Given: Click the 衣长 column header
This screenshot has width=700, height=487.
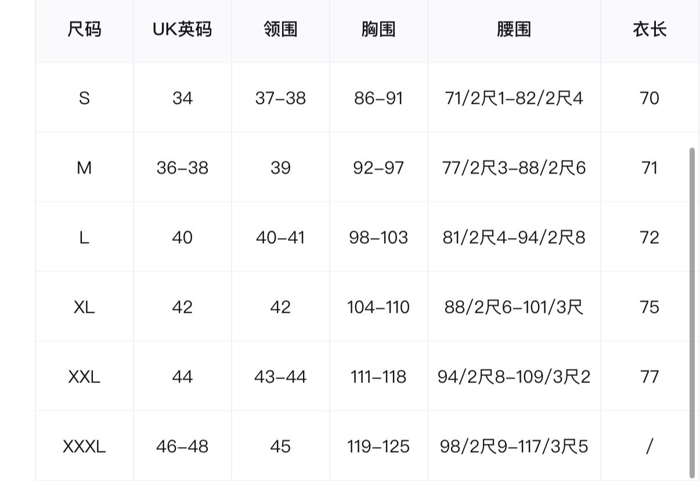Looking at the screenshot, I should click(649, 30).
